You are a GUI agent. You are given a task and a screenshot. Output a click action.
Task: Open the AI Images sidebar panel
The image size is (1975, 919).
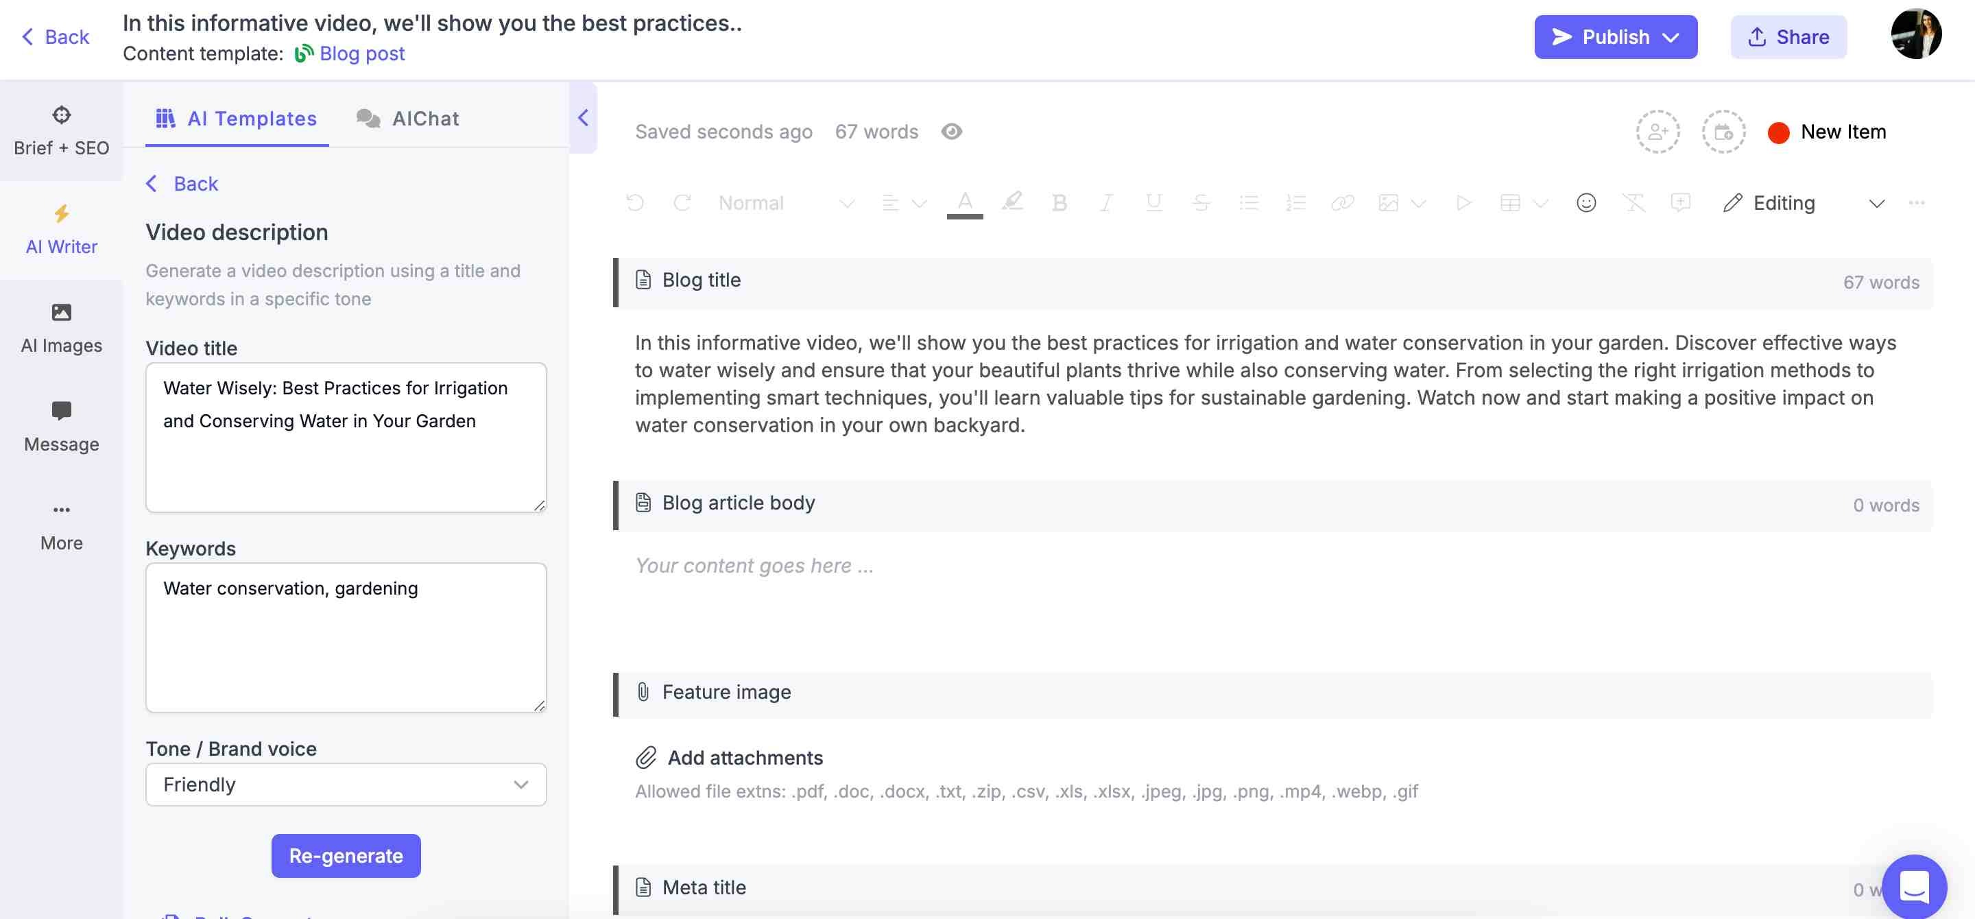point(61,328)
